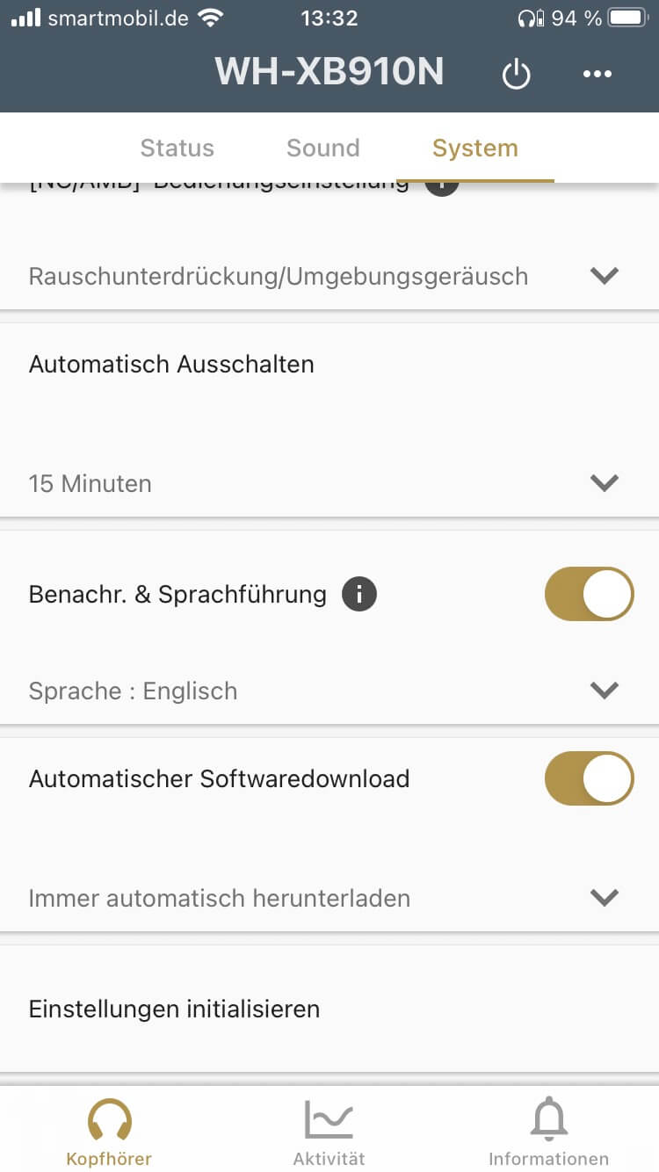
Task: Turn off Automatischer Softwaredownload switch
Action: (589, 778)
